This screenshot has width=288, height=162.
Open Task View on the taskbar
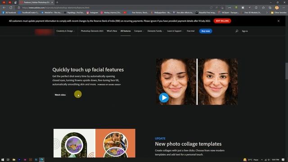click(8, 160)
